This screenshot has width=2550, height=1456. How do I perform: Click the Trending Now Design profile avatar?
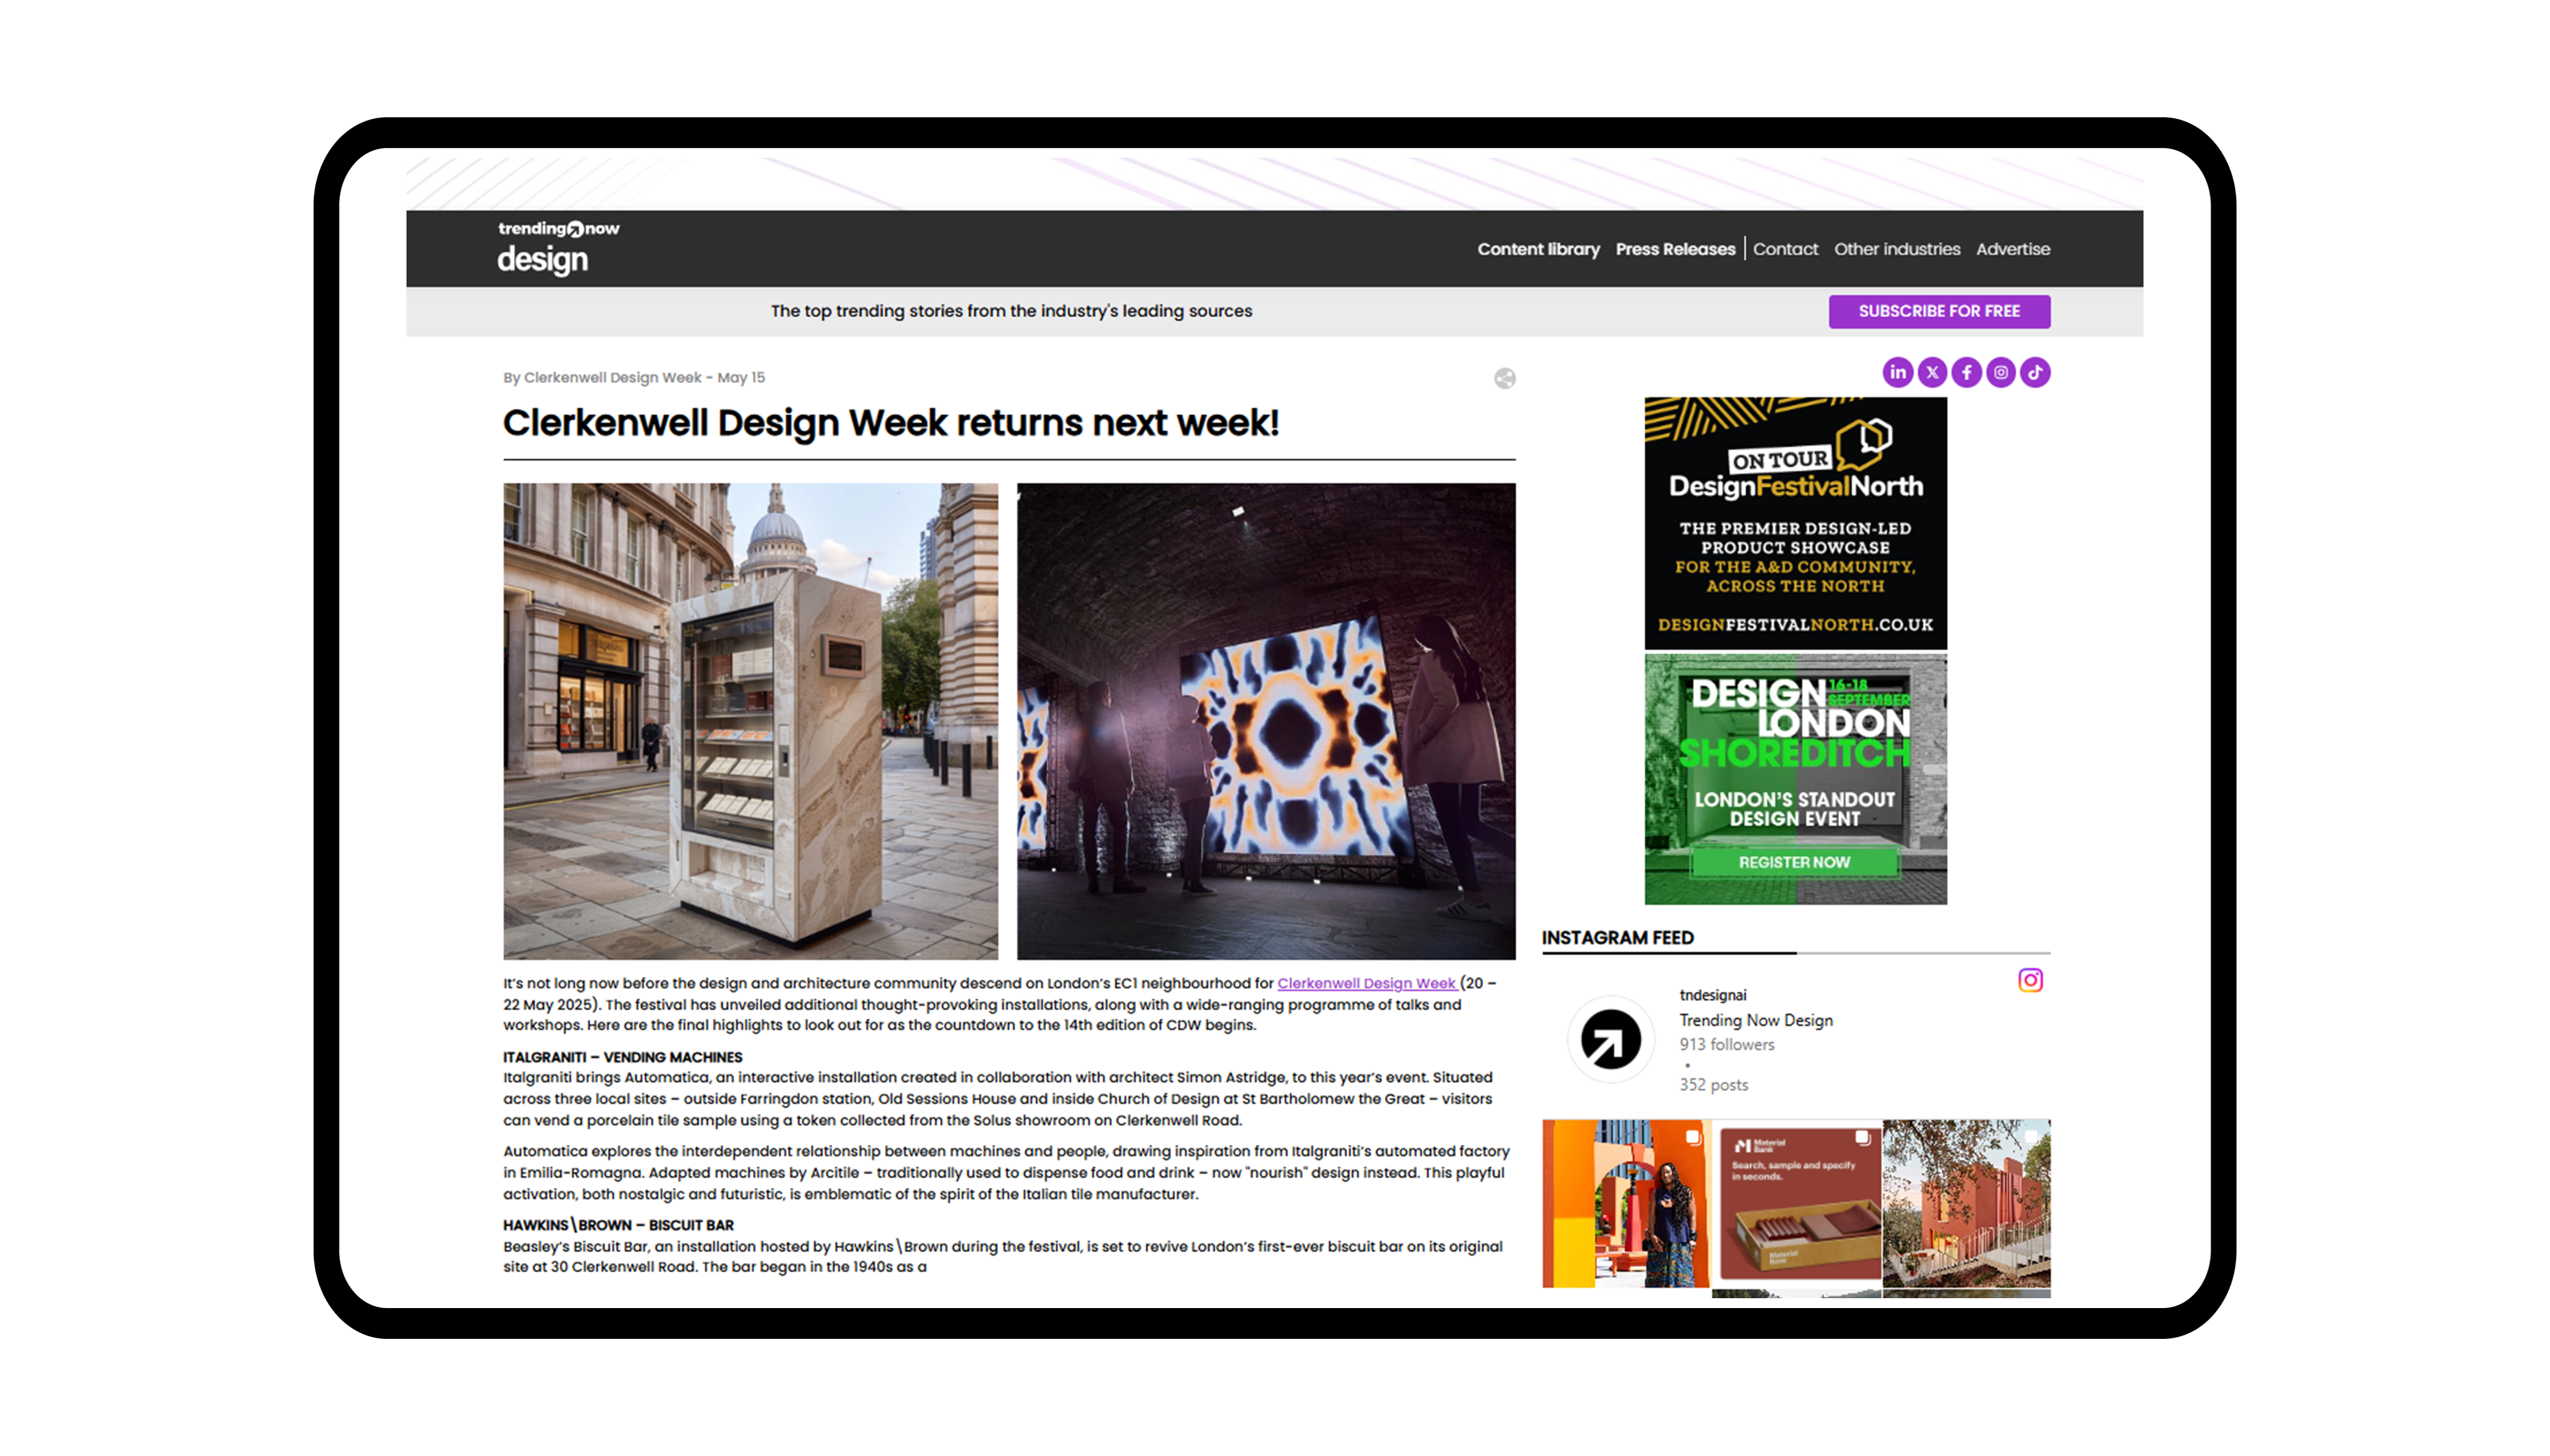pos(1609,1039)
